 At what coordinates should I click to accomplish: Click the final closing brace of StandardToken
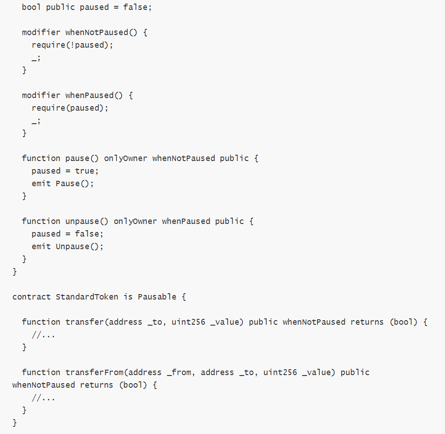15,423
